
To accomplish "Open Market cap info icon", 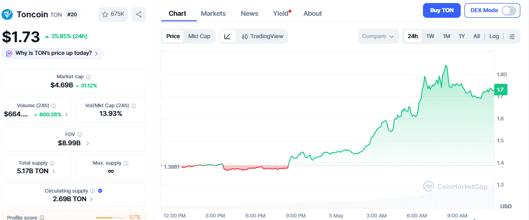I will 88,77.
